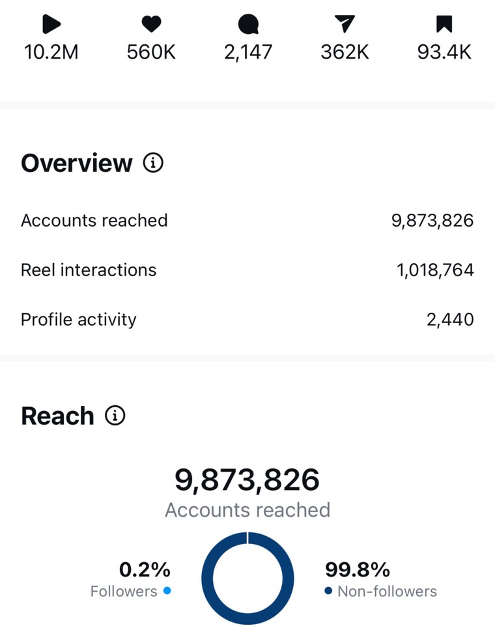Image resolution: width=495 pixels, height=630 pixels.
Task: Open the Reach info icon
Action: pyautogui.click(x=115, y=416)
